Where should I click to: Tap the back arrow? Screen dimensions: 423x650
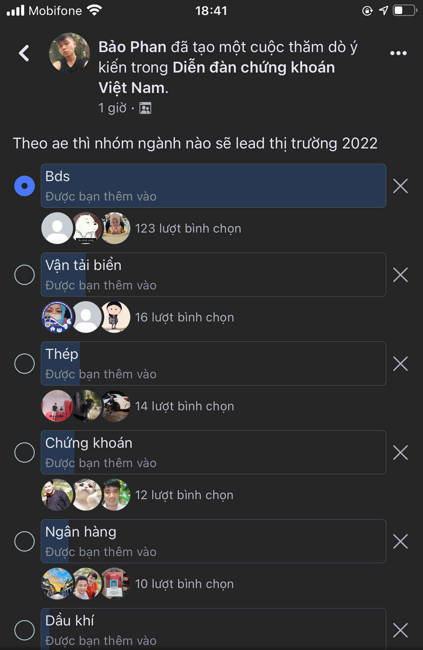(24, 53)
